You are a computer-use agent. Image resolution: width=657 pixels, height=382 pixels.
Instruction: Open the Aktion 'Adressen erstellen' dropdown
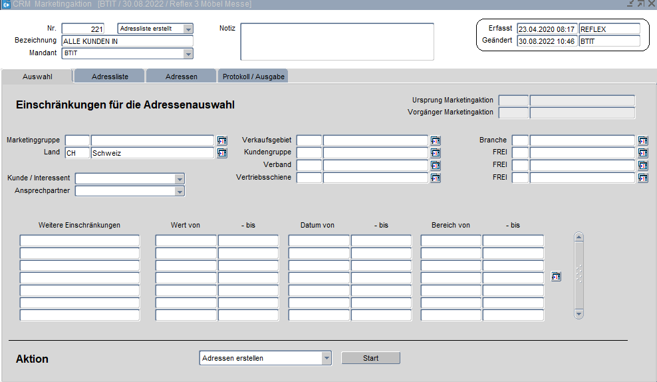(x=327, y=358)
